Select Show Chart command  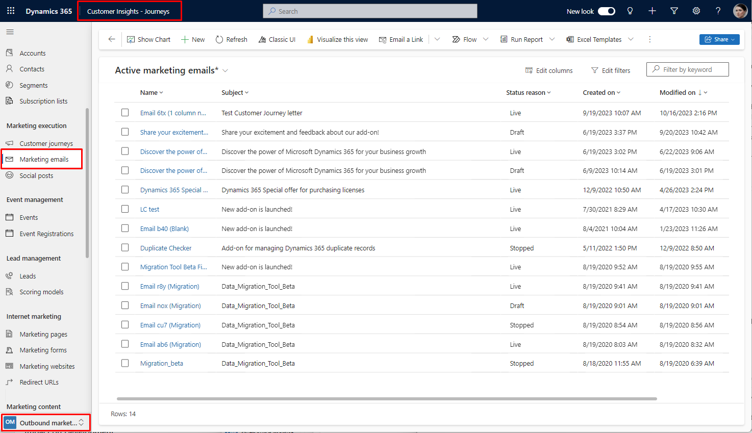coord(148,39)
